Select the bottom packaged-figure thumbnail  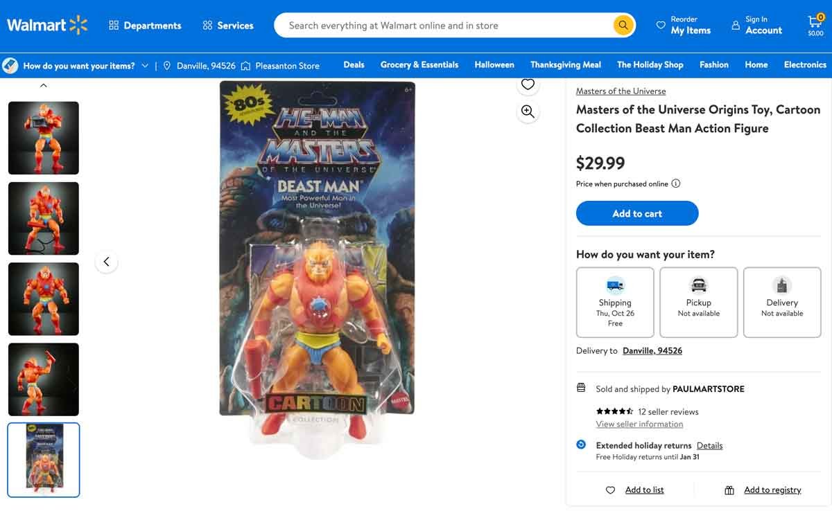coord(43,459)
